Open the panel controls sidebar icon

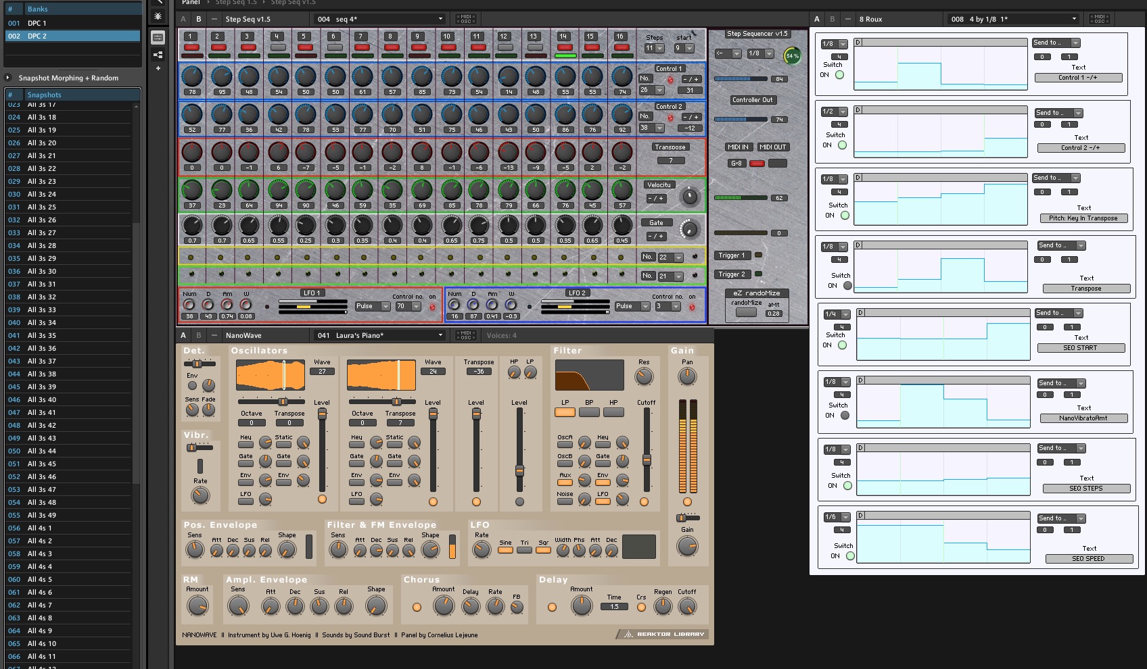point(158,38)
